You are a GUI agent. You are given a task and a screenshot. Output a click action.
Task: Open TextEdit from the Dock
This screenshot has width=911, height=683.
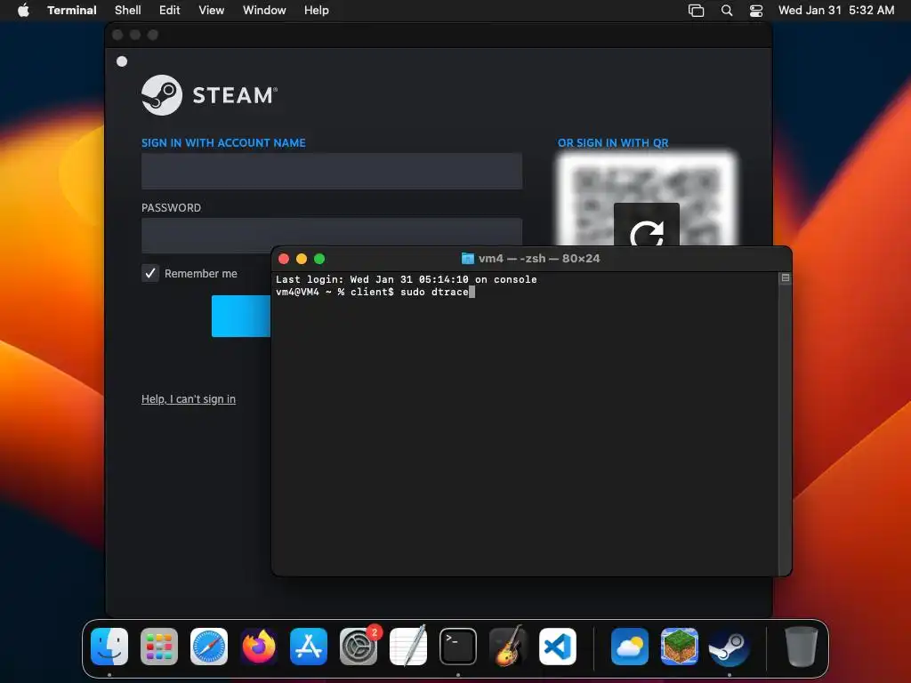point(408,647)
